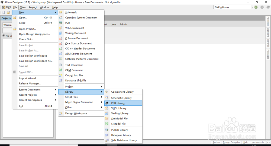The image size is (271, 146).
Task: Click the Text Document icon
Action: pyautogui.click(x=61, y=65)
